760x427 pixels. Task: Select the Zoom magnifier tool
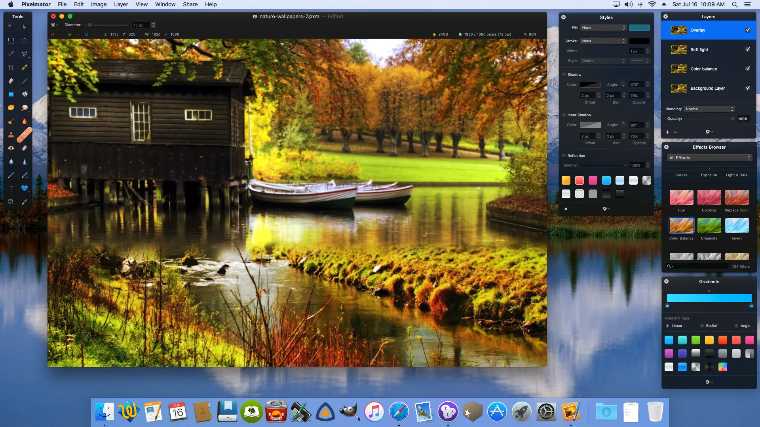pyautogui.click(x=11, y=202)
